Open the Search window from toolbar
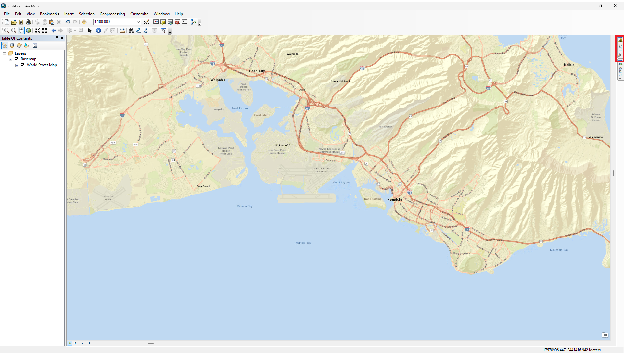Viewport: 624px width, 353px height. coord(170,22)
